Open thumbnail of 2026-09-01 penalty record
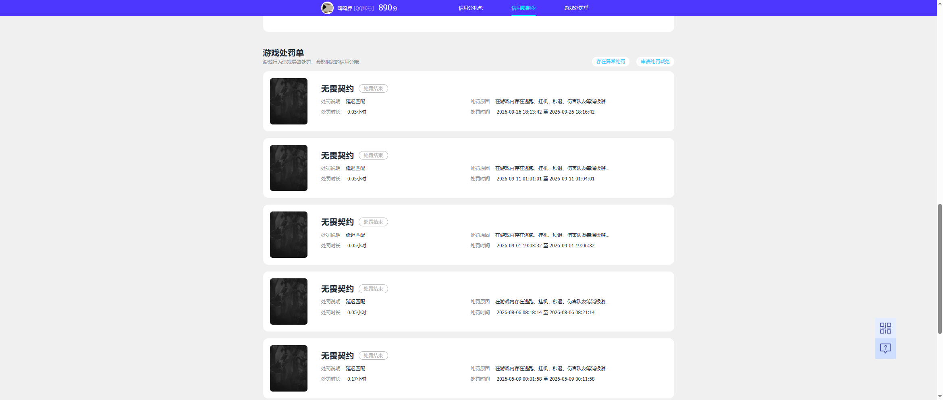 pyautogui.click(x=289, y=234)
